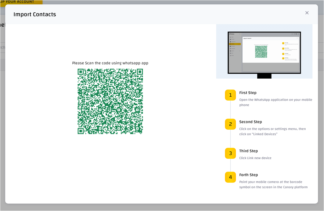
Task: Click the "Linked Devices" instruction text
Action: tap(272, 131)
